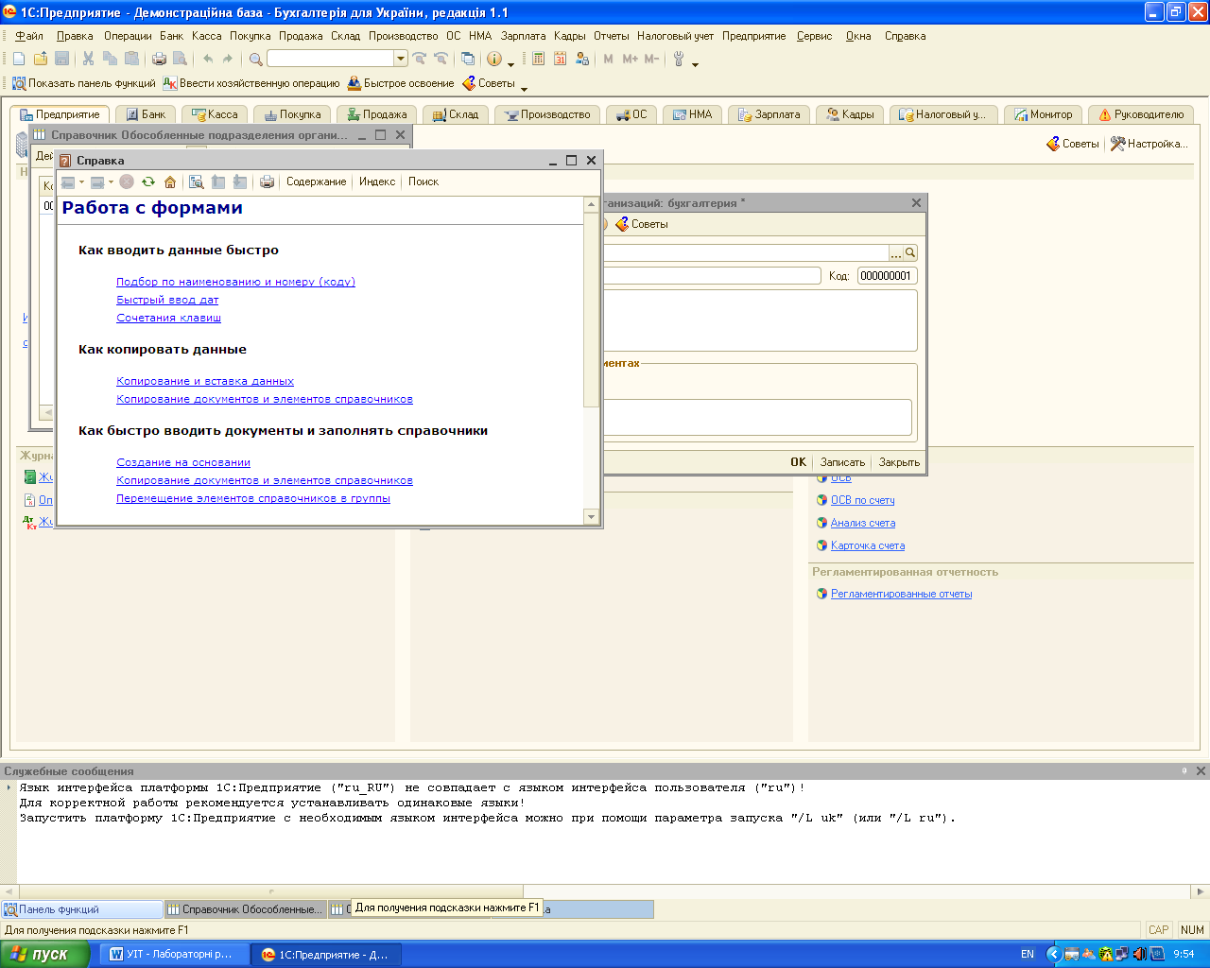The image size is (1210, 968).
Task: Click the Cut scissors icon
Action: pos(88,59)
